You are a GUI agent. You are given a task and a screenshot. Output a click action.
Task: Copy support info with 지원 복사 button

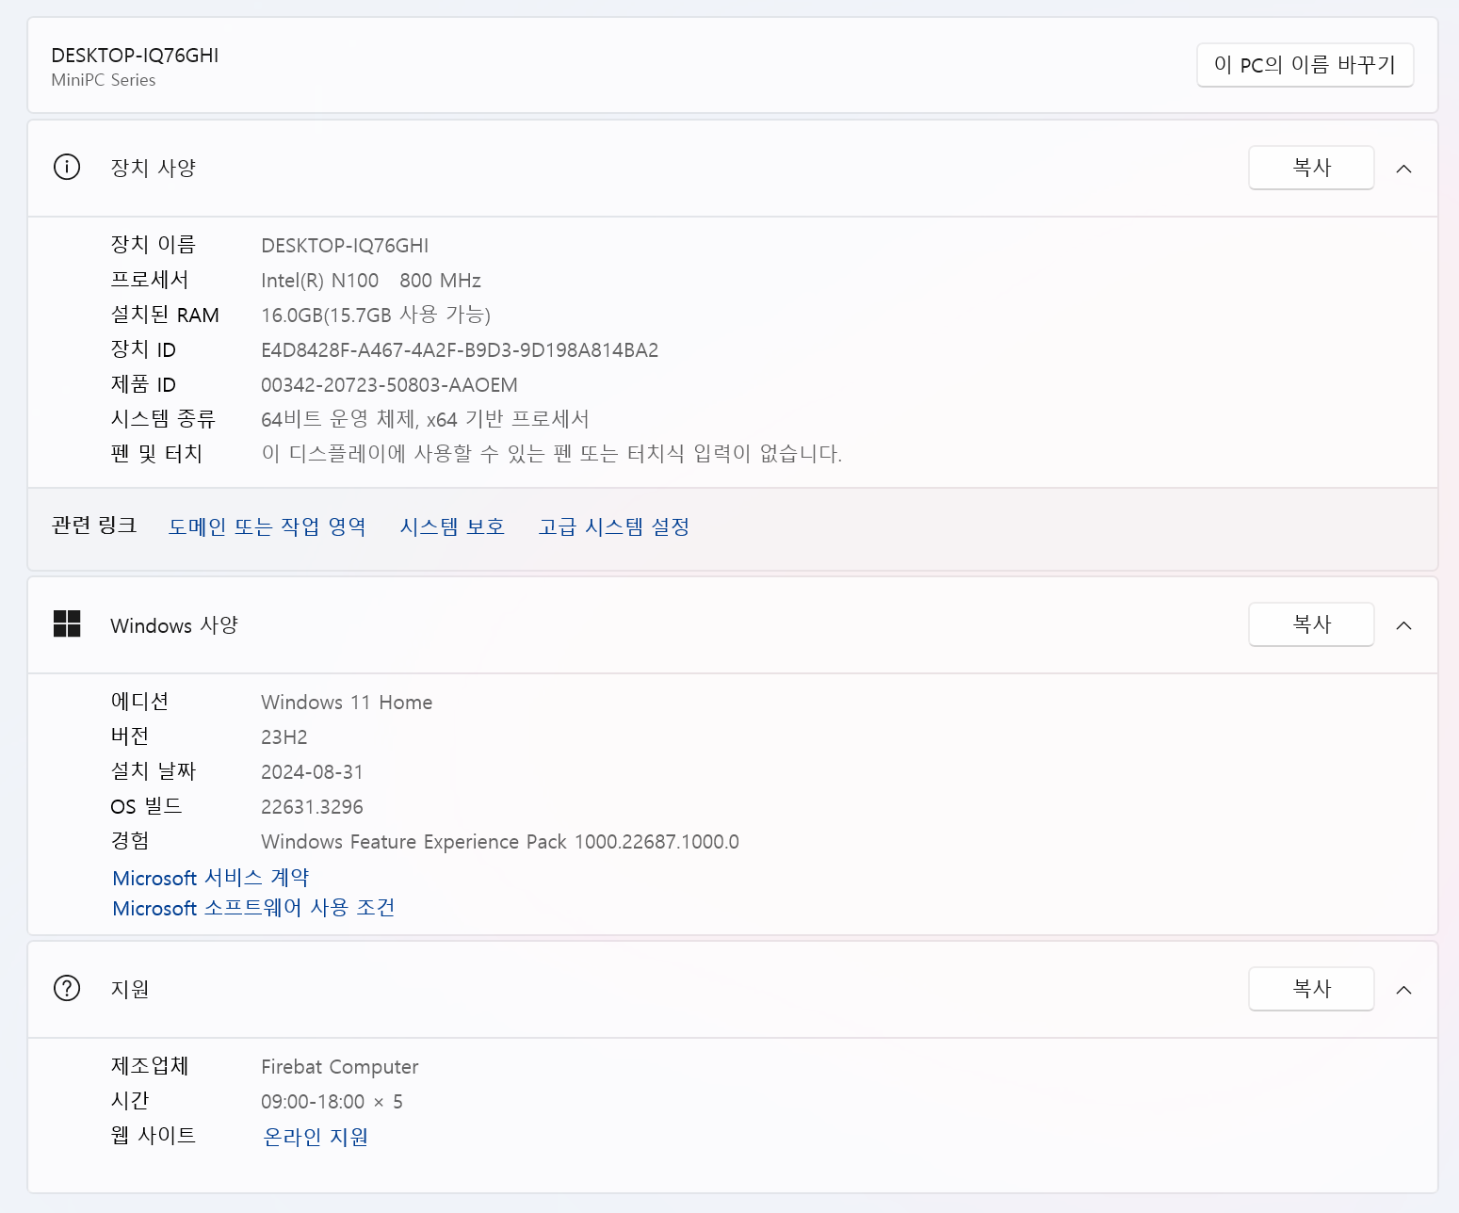point(1311,989)
